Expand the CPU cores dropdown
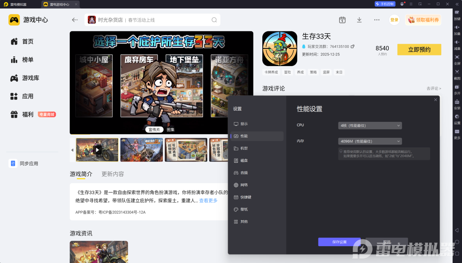Screen dimensions: 462x263 [370, 125]
